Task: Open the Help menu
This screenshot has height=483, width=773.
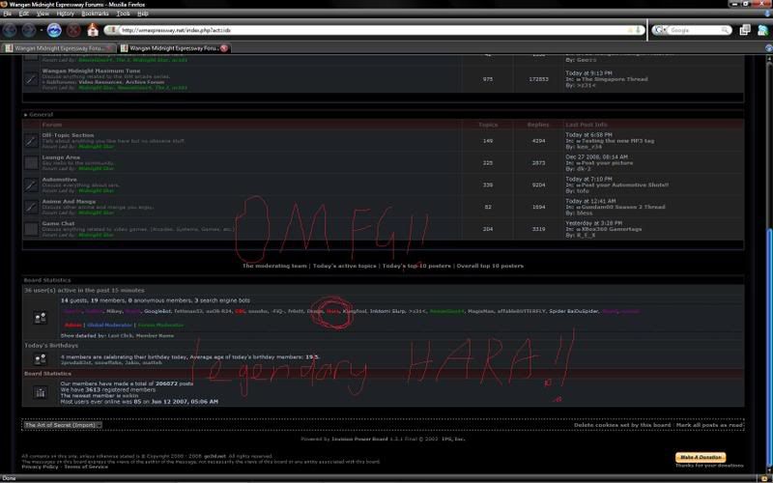Action: point(143,14)
